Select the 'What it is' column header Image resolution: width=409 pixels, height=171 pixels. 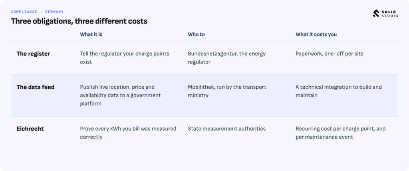click(x=91, y=34)
